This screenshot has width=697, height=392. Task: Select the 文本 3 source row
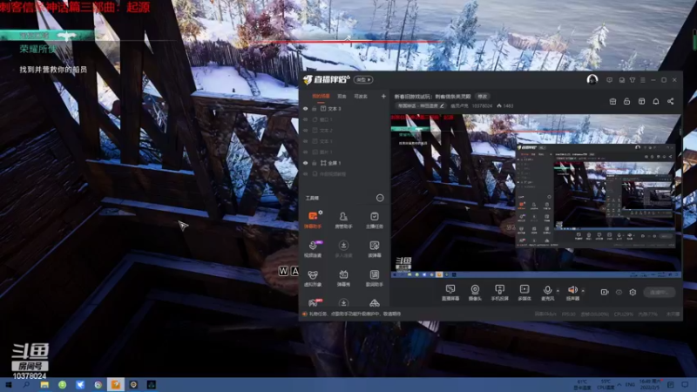[x=343, y=108]
